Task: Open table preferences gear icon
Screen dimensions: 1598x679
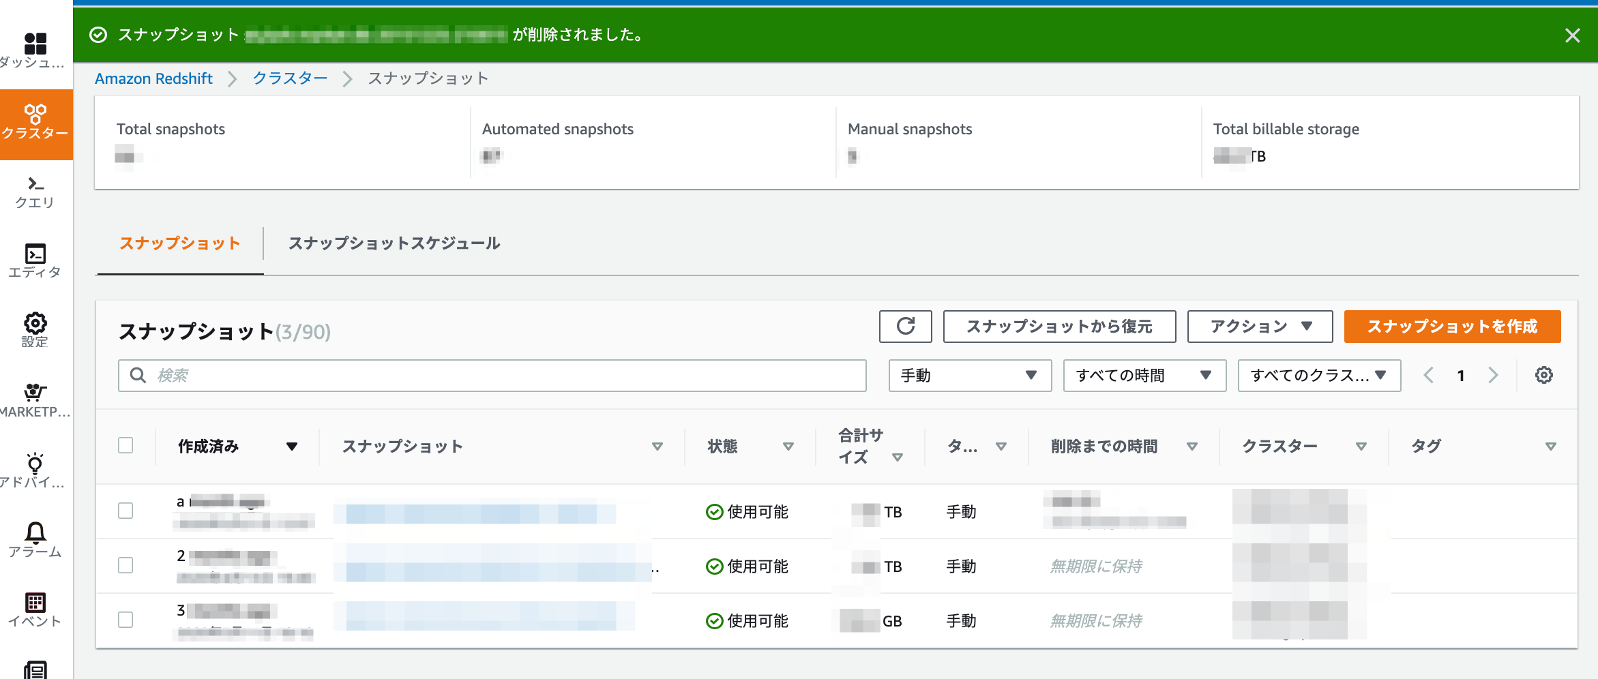Action: click(x=1543, y=375)
